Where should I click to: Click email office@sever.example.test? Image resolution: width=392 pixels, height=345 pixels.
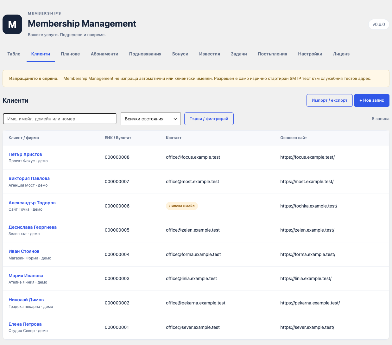point(193,327)
